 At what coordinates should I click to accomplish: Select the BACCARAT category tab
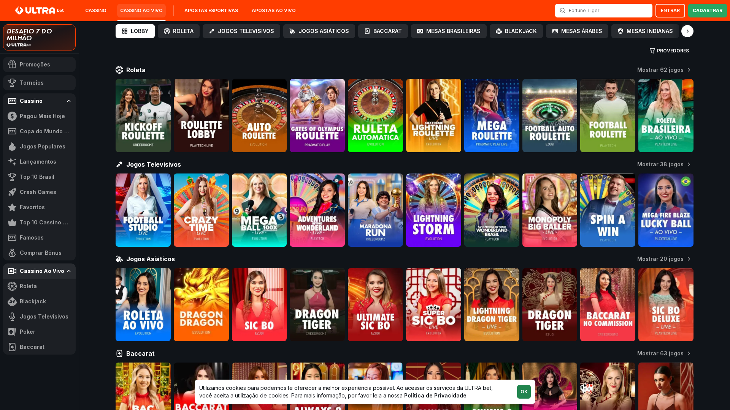(x=383, y=31)
